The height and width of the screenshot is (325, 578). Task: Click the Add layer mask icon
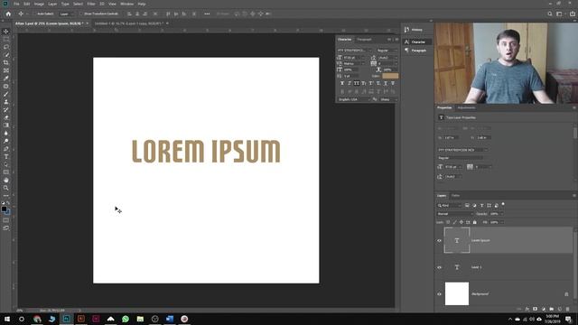pyautogui.click(x=536, y=309)
